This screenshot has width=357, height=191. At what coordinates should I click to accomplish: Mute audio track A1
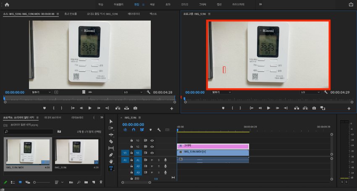click(152, 160)
